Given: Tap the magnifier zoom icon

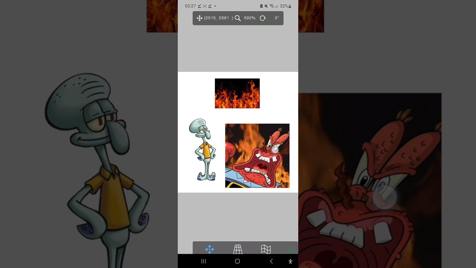Looking at the screenshot, I should [238, 18].
